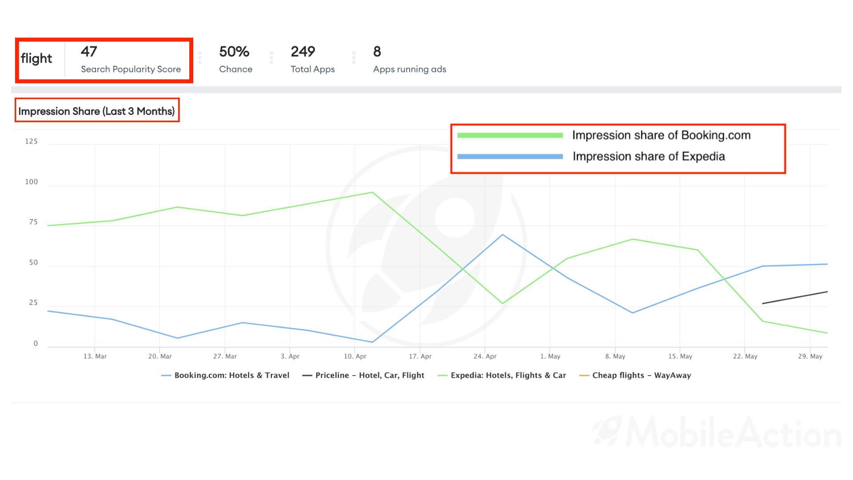
Task: Click the green Expedia legend line marker
Action: tap(442, 376)
